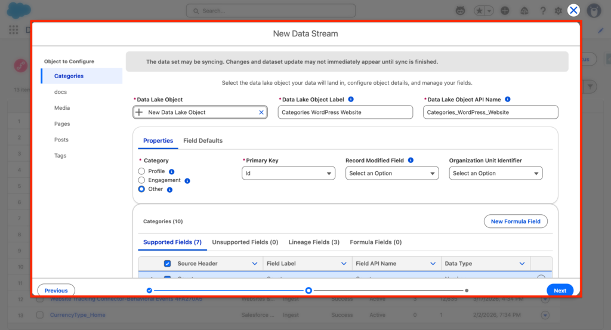Screen dimensions: 611x330
Task: Toggle the select-all fields header checkbox
Action: tap(168, 264)
